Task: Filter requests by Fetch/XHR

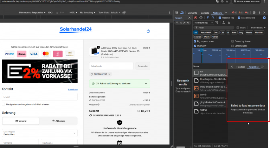Action: (x=206, y=32)
